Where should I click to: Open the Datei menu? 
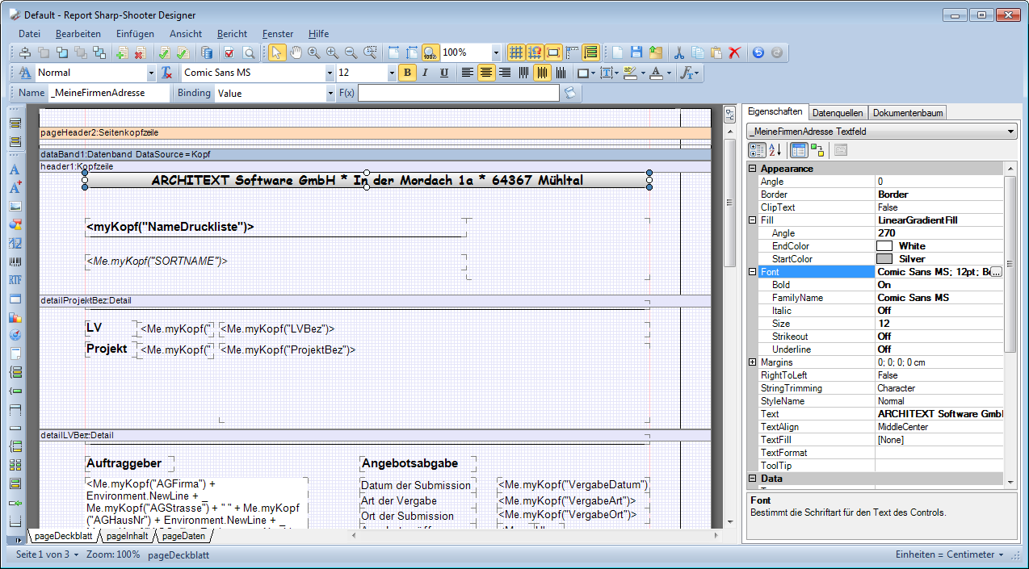coord(29,34)
